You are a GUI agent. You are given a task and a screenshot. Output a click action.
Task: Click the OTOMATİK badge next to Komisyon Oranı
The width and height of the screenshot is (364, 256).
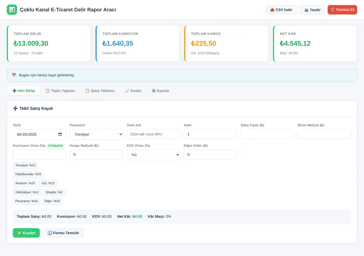point(56,146)
